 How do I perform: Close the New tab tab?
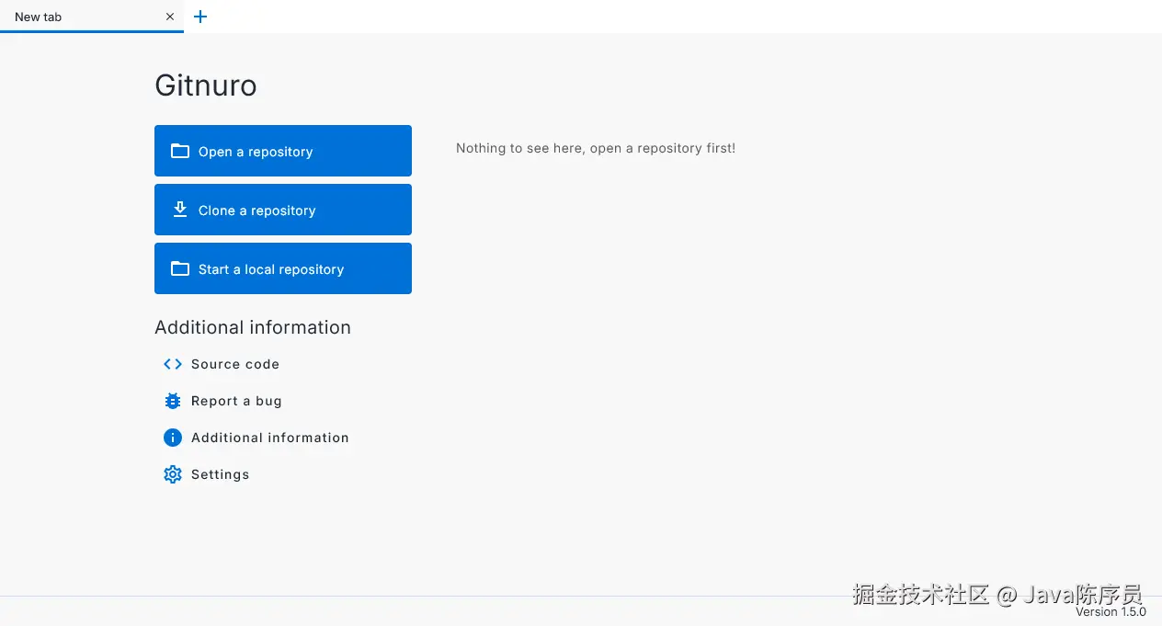click(x=170, y=17)
